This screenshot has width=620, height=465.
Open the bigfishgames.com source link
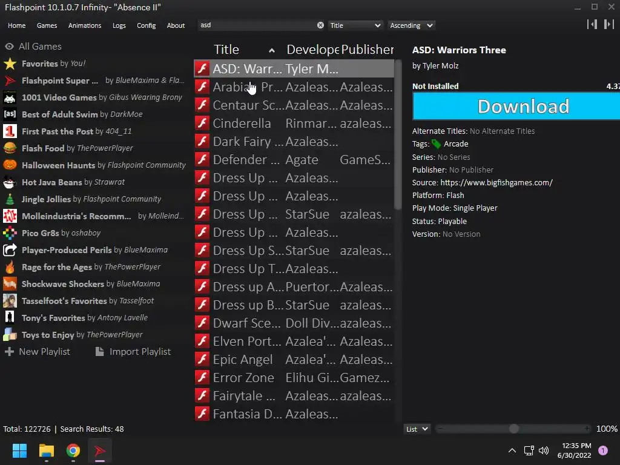[x=496, y=183]
